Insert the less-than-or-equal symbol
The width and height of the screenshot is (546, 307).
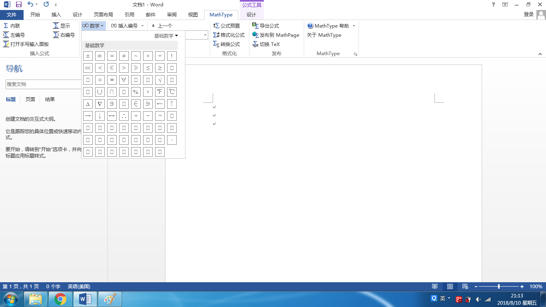click(x=148, y=68)
